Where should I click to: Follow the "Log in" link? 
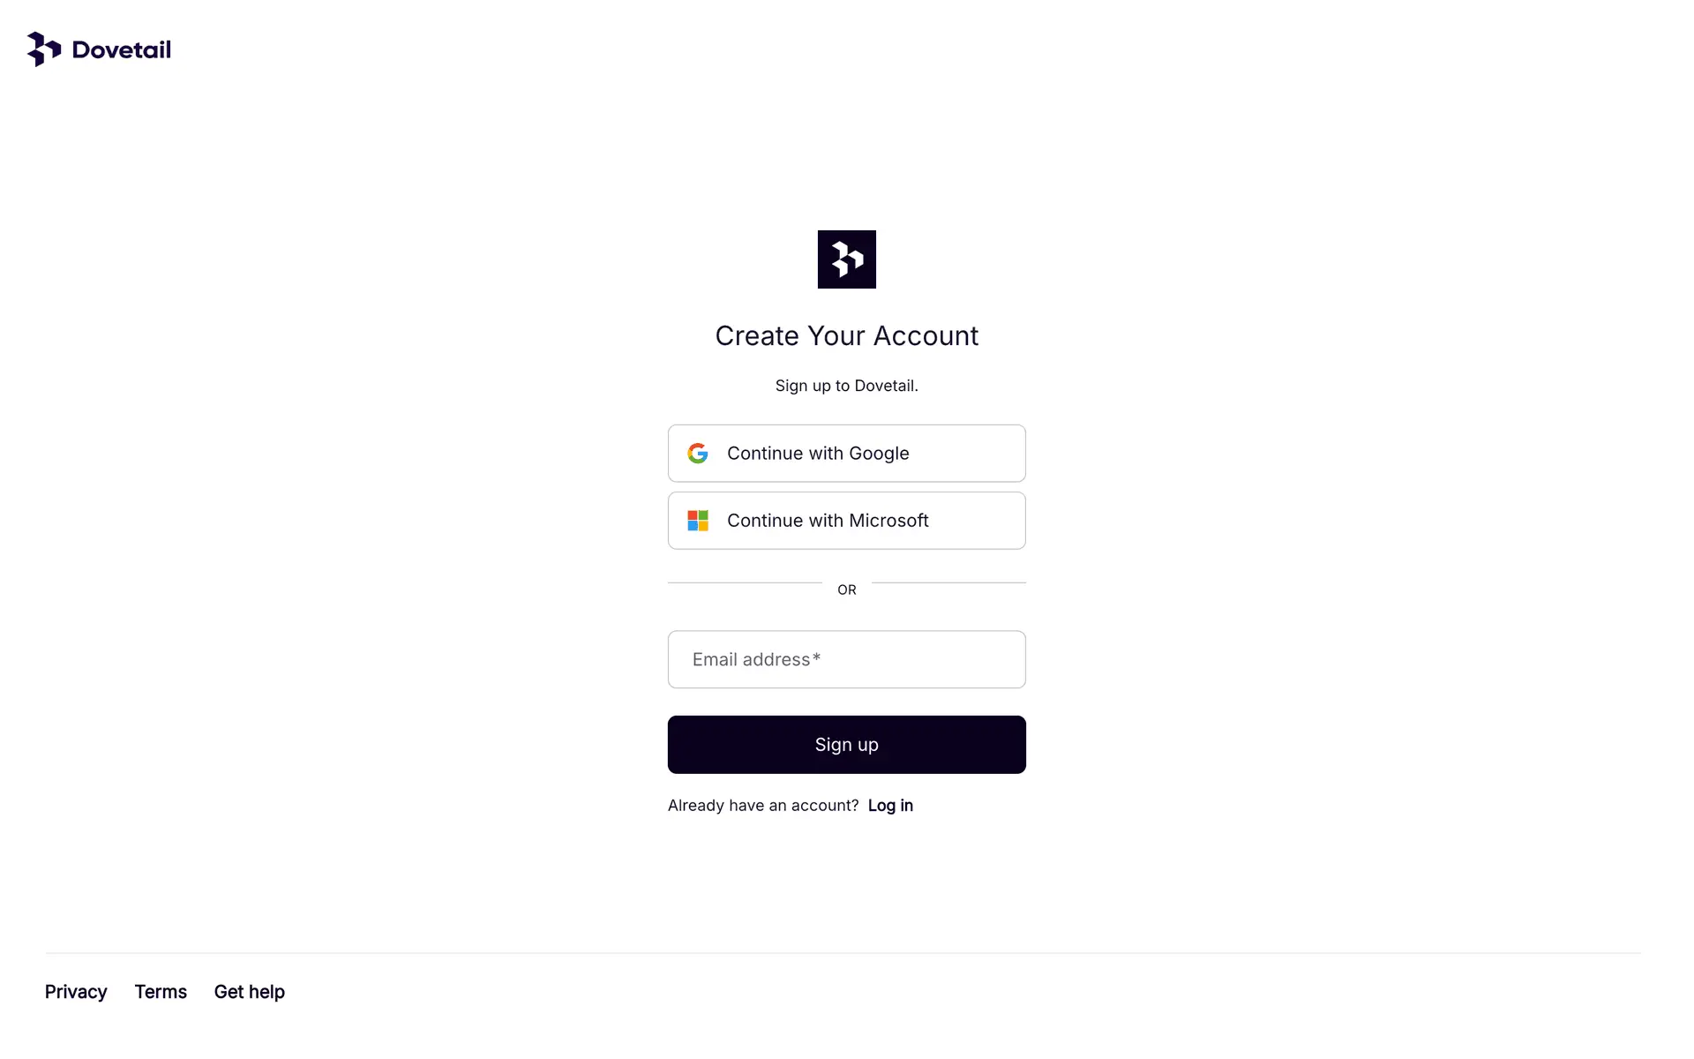(890, 806)
